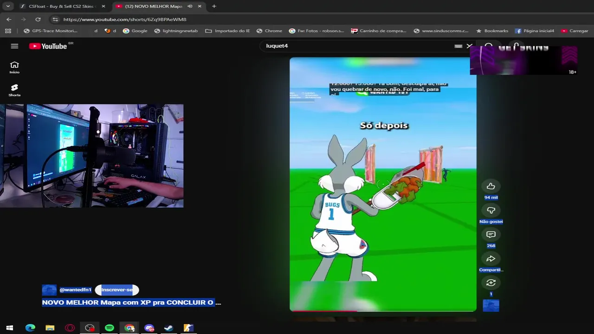594x334 pixels.
Task: Open the Fw: Fotos - robson.s bookmark
Action: coord(316,31)
